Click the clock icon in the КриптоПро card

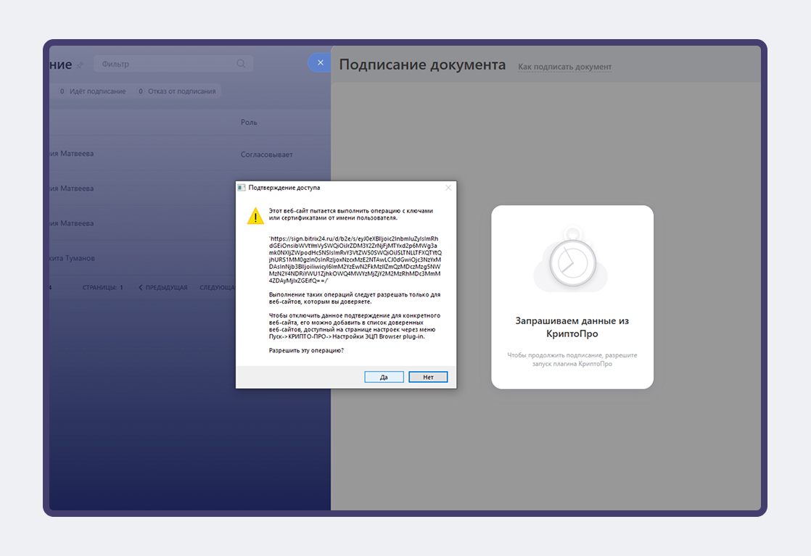572,262
